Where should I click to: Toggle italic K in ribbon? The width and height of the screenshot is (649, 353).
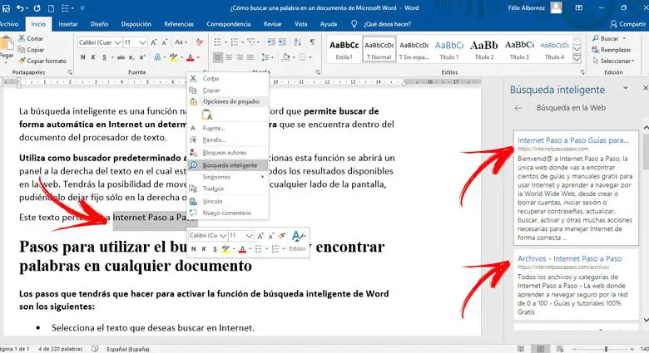(93, 57)
